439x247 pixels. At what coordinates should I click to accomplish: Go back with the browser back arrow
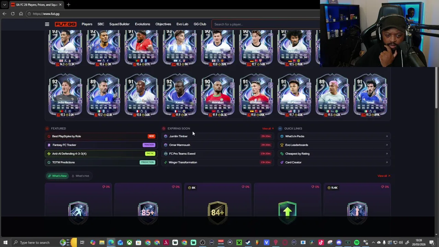(x=4, y=14)
